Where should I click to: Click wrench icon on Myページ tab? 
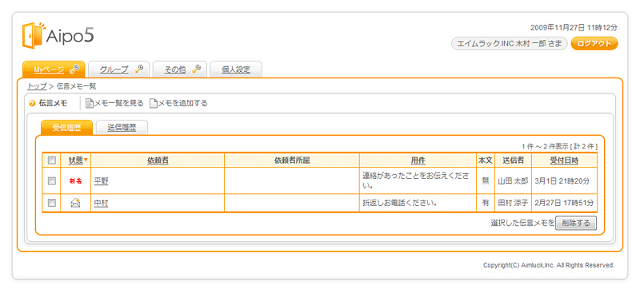(74, 69)
